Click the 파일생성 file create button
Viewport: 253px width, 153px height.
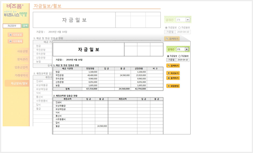[x=173, y=86]
